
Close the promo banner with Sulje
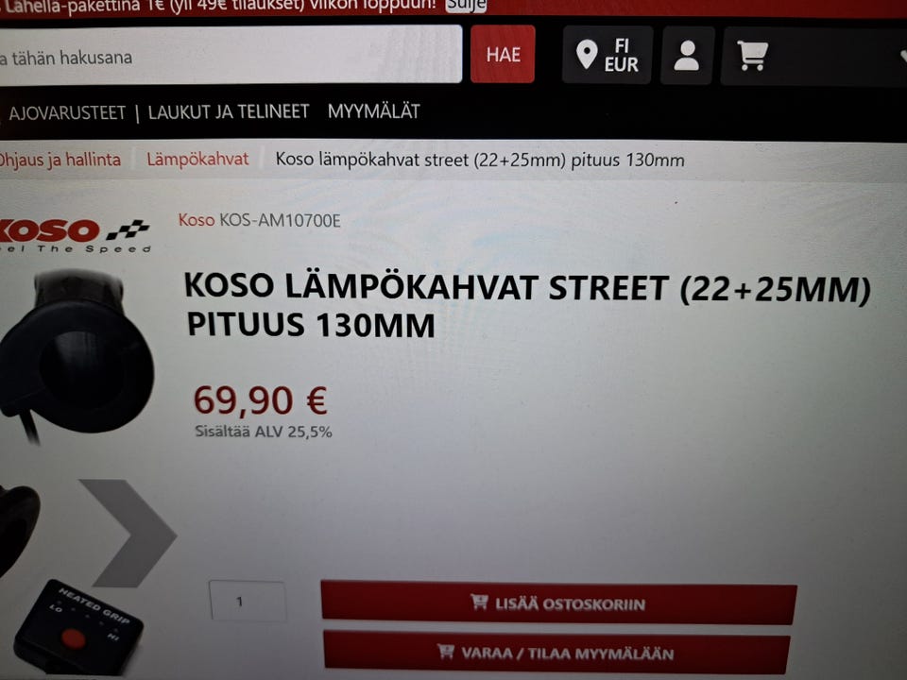[466, 6]
